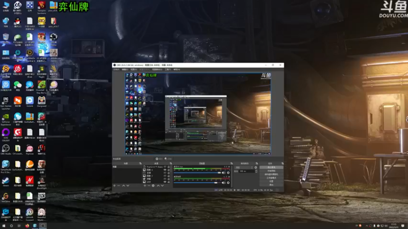Open the Beautiful Mystic desktop shortcut
Screen dimensions: 408x229
tap(41, 214)
